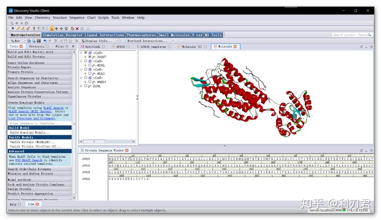Close the Tools panel with red X
This screenshot has height=220, width=381.
tap(21, 46)
